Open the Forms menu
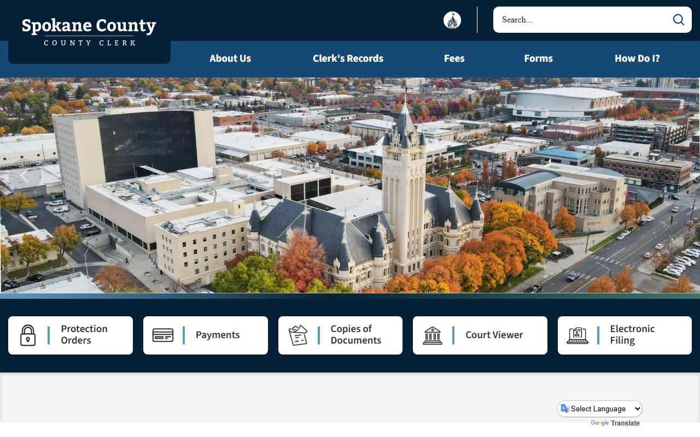The image size is (700, 437). point(538,58)
